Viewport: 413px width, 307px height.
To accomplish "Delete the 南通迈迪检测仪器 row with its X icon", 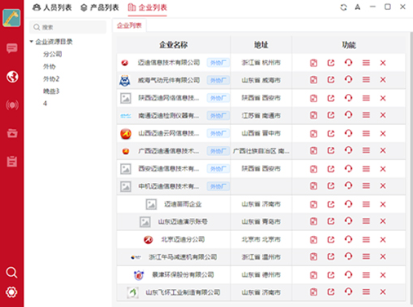I will (x=383, y=115).
